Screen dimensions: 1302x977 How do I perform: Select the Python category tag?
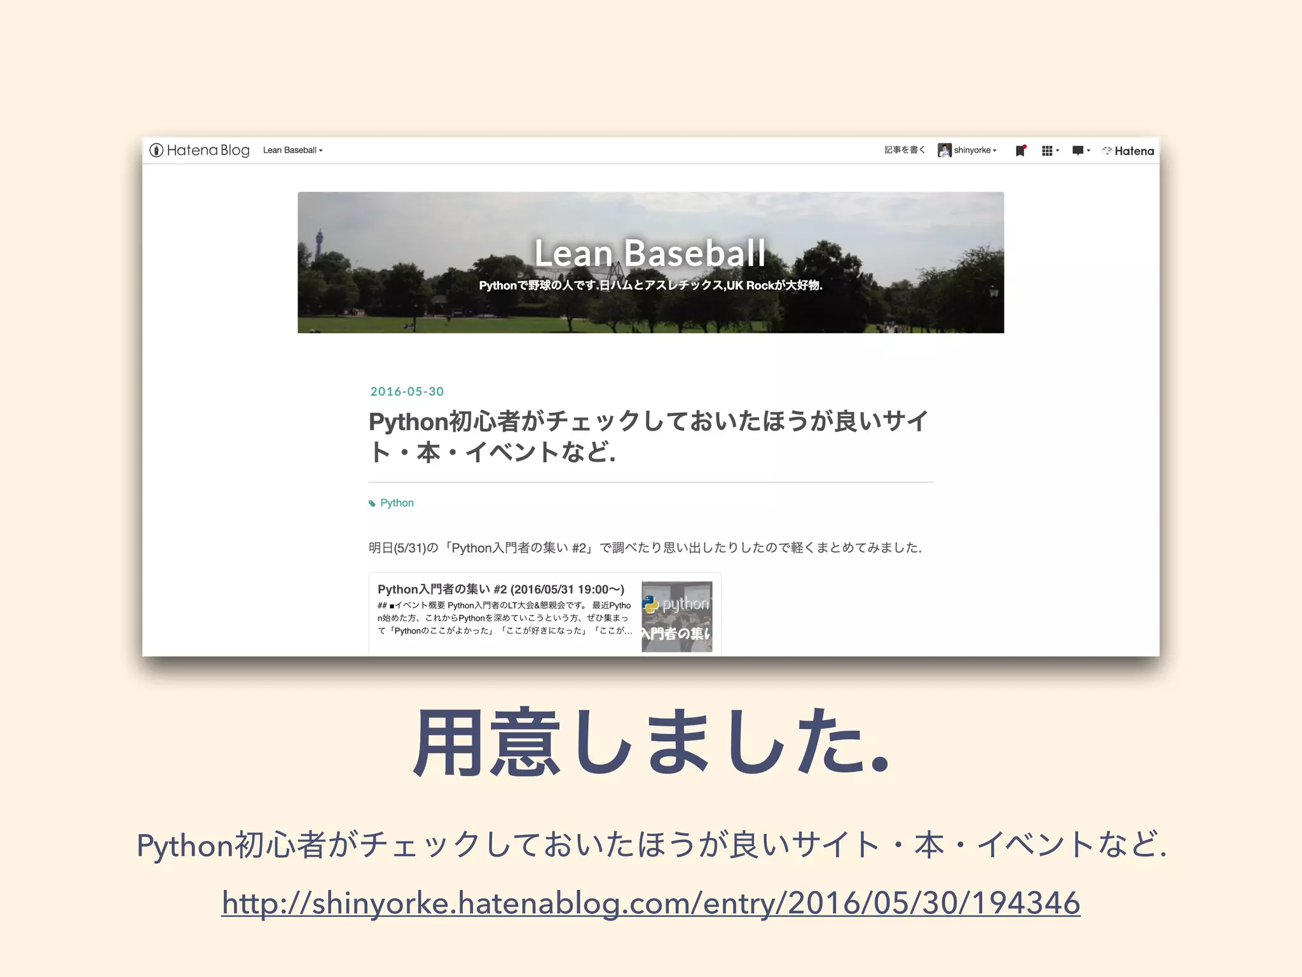click(397, 502)
